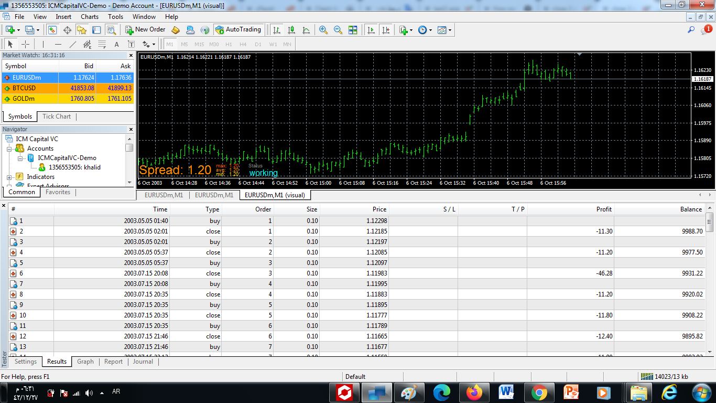
Task: Open Firefox from the Windows taskbar
Action: [474, 392]
